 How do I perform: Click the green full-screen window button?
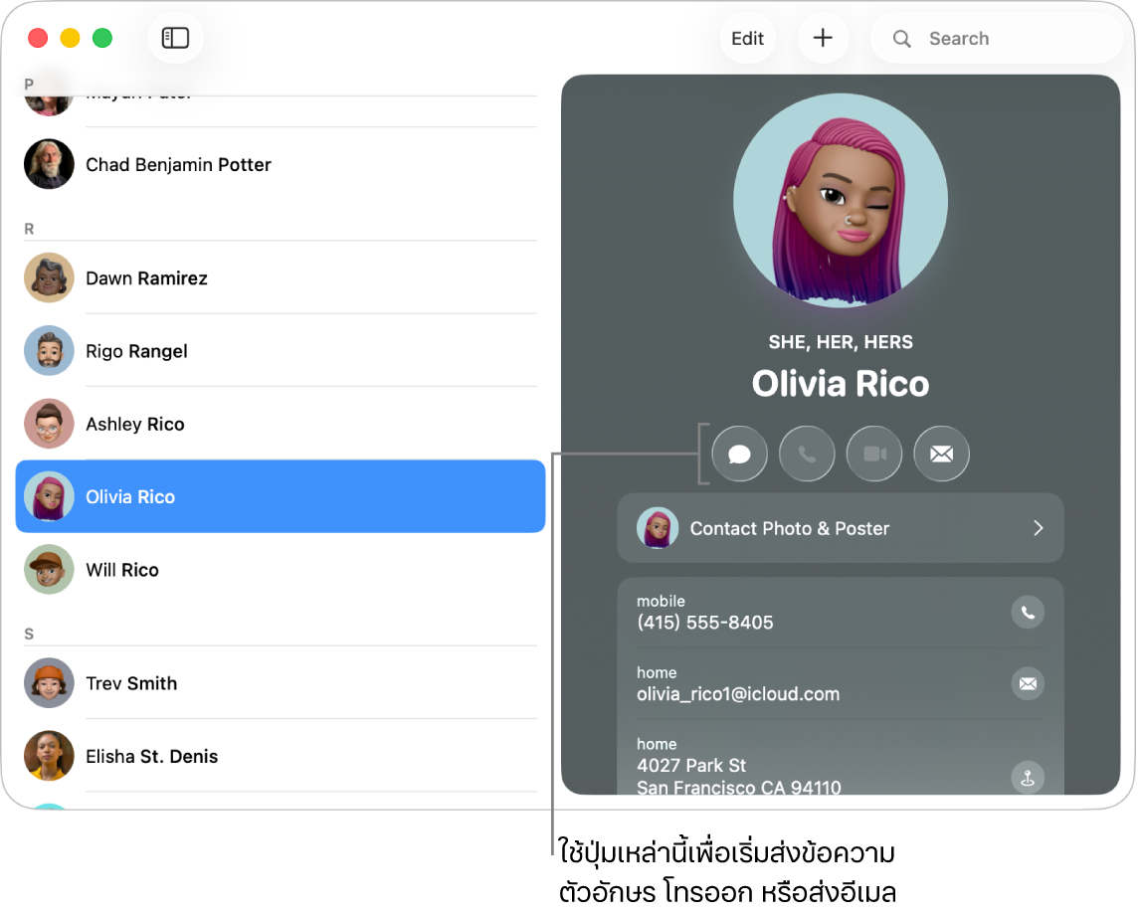pyautogui.click(x=102, y=38)
